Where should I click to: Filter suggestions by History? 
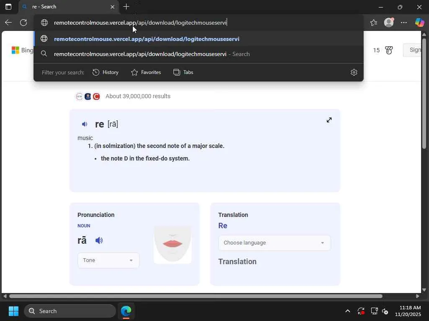105,72
